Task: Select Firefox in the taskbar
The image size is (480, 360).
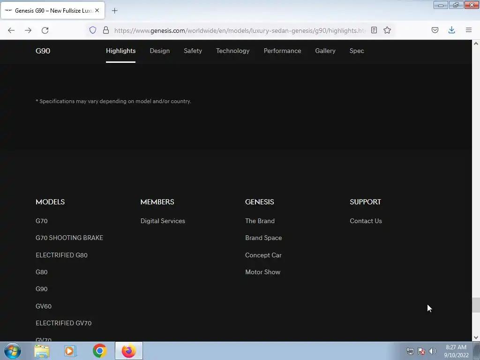Action: [x=129, y=351]
